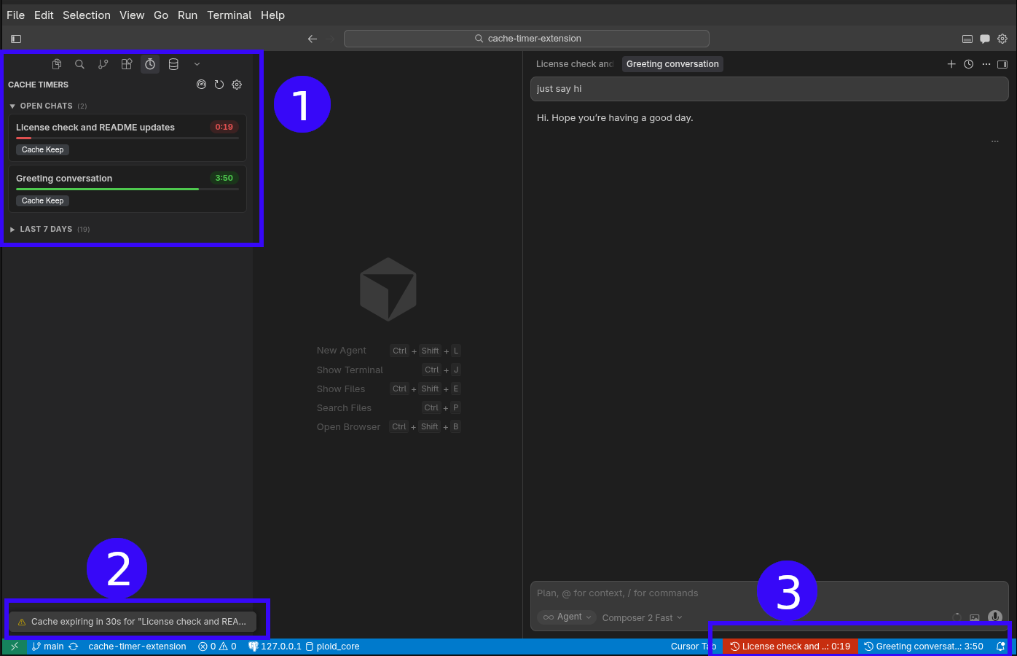The image size is (1017, 656).
Task: Collapse the Open Chats section
Action: click(x=47, y=106)
